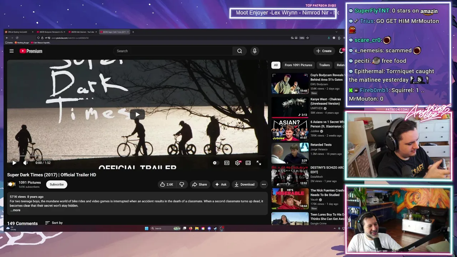Open Clair Obscur Expedition bookmark
The image size is (457, 257).
coord(41,42)
